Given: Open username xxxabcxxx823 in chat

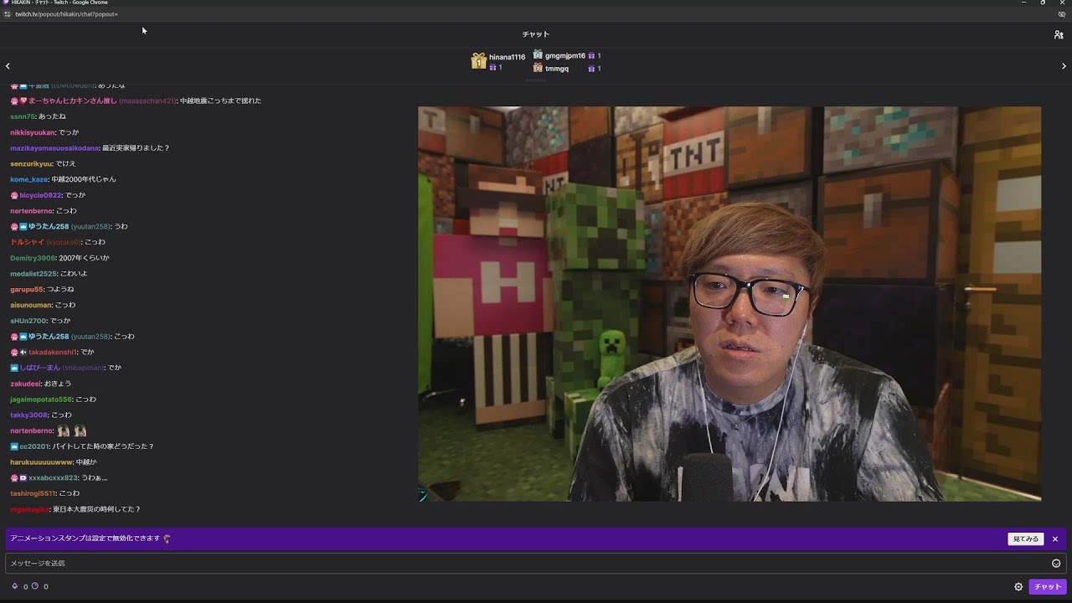Looking at the screenshot, I should point(53,478).
